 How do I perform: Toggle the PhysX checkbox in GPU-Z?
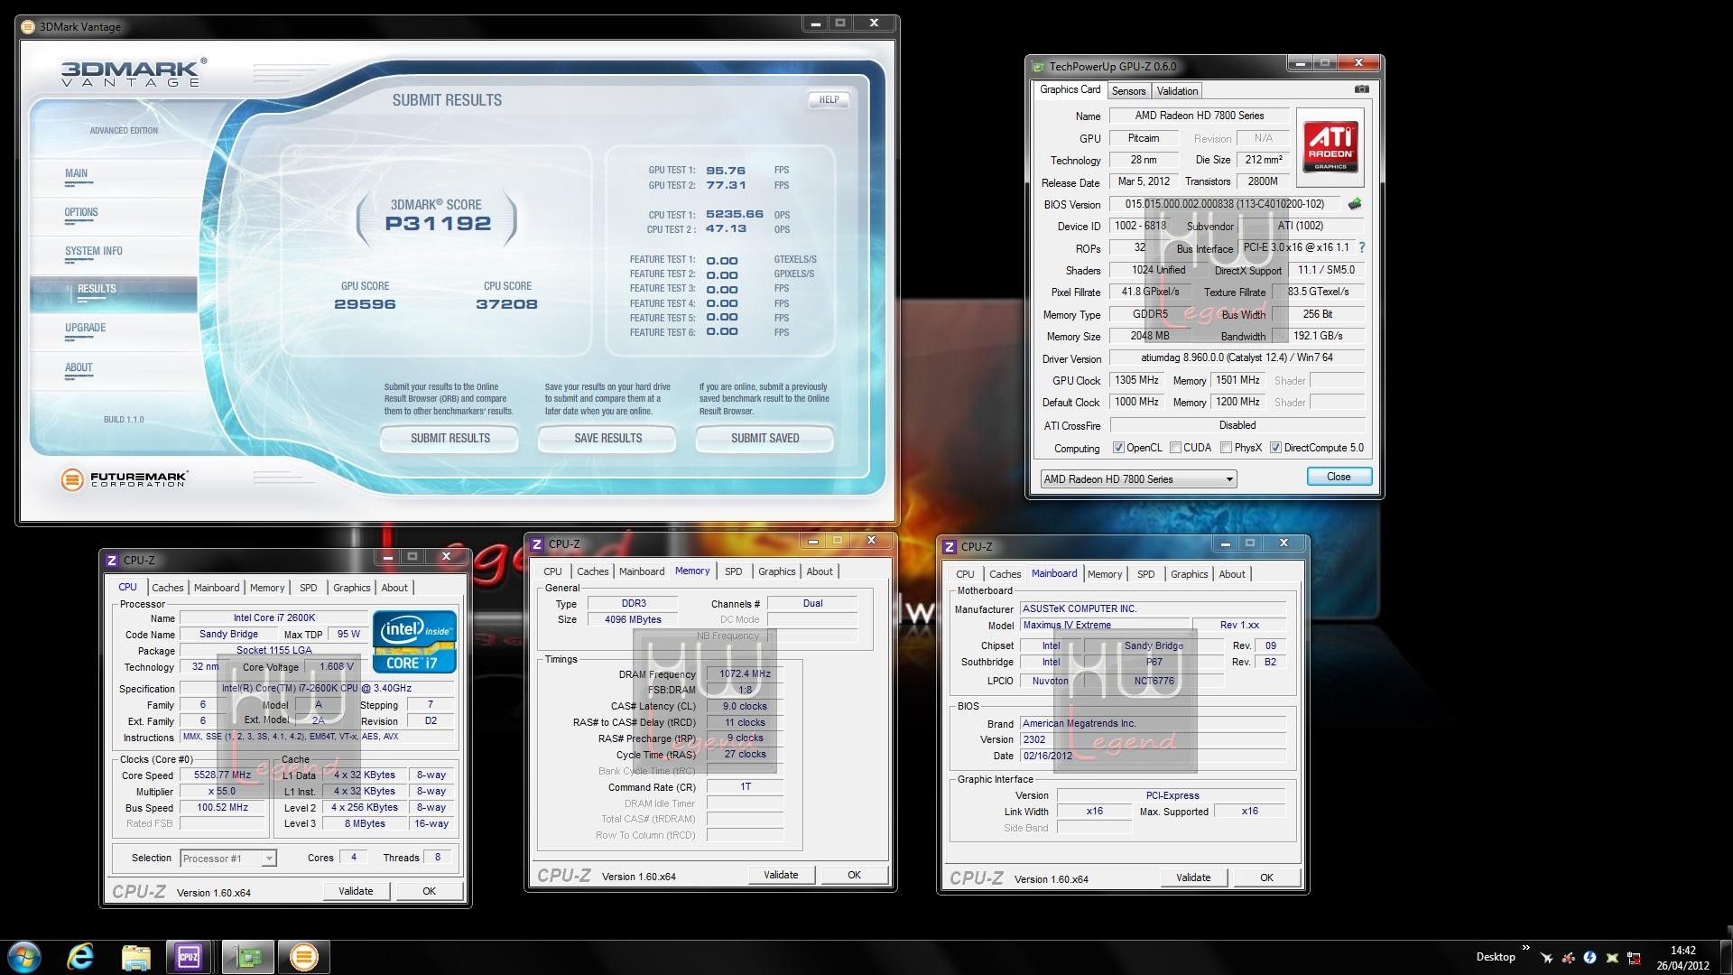[1226, 448]
